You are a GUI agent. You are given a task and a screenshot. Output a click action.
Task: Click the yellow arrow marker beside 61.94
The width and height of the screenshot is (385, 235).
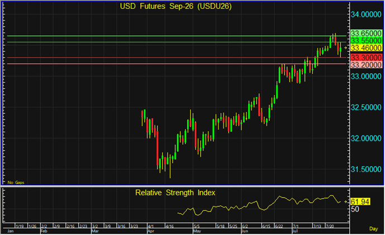pos(345,202)
